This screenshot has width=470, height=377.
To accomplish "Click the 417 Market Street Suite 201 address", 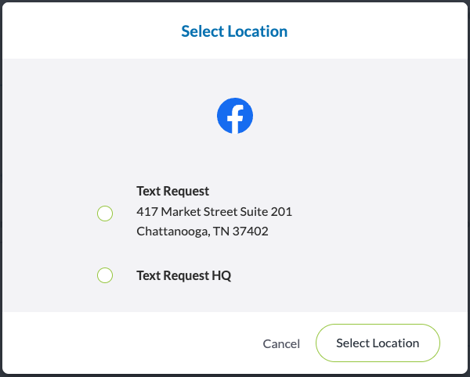I will pyautogui.click(x=214, y=211).
